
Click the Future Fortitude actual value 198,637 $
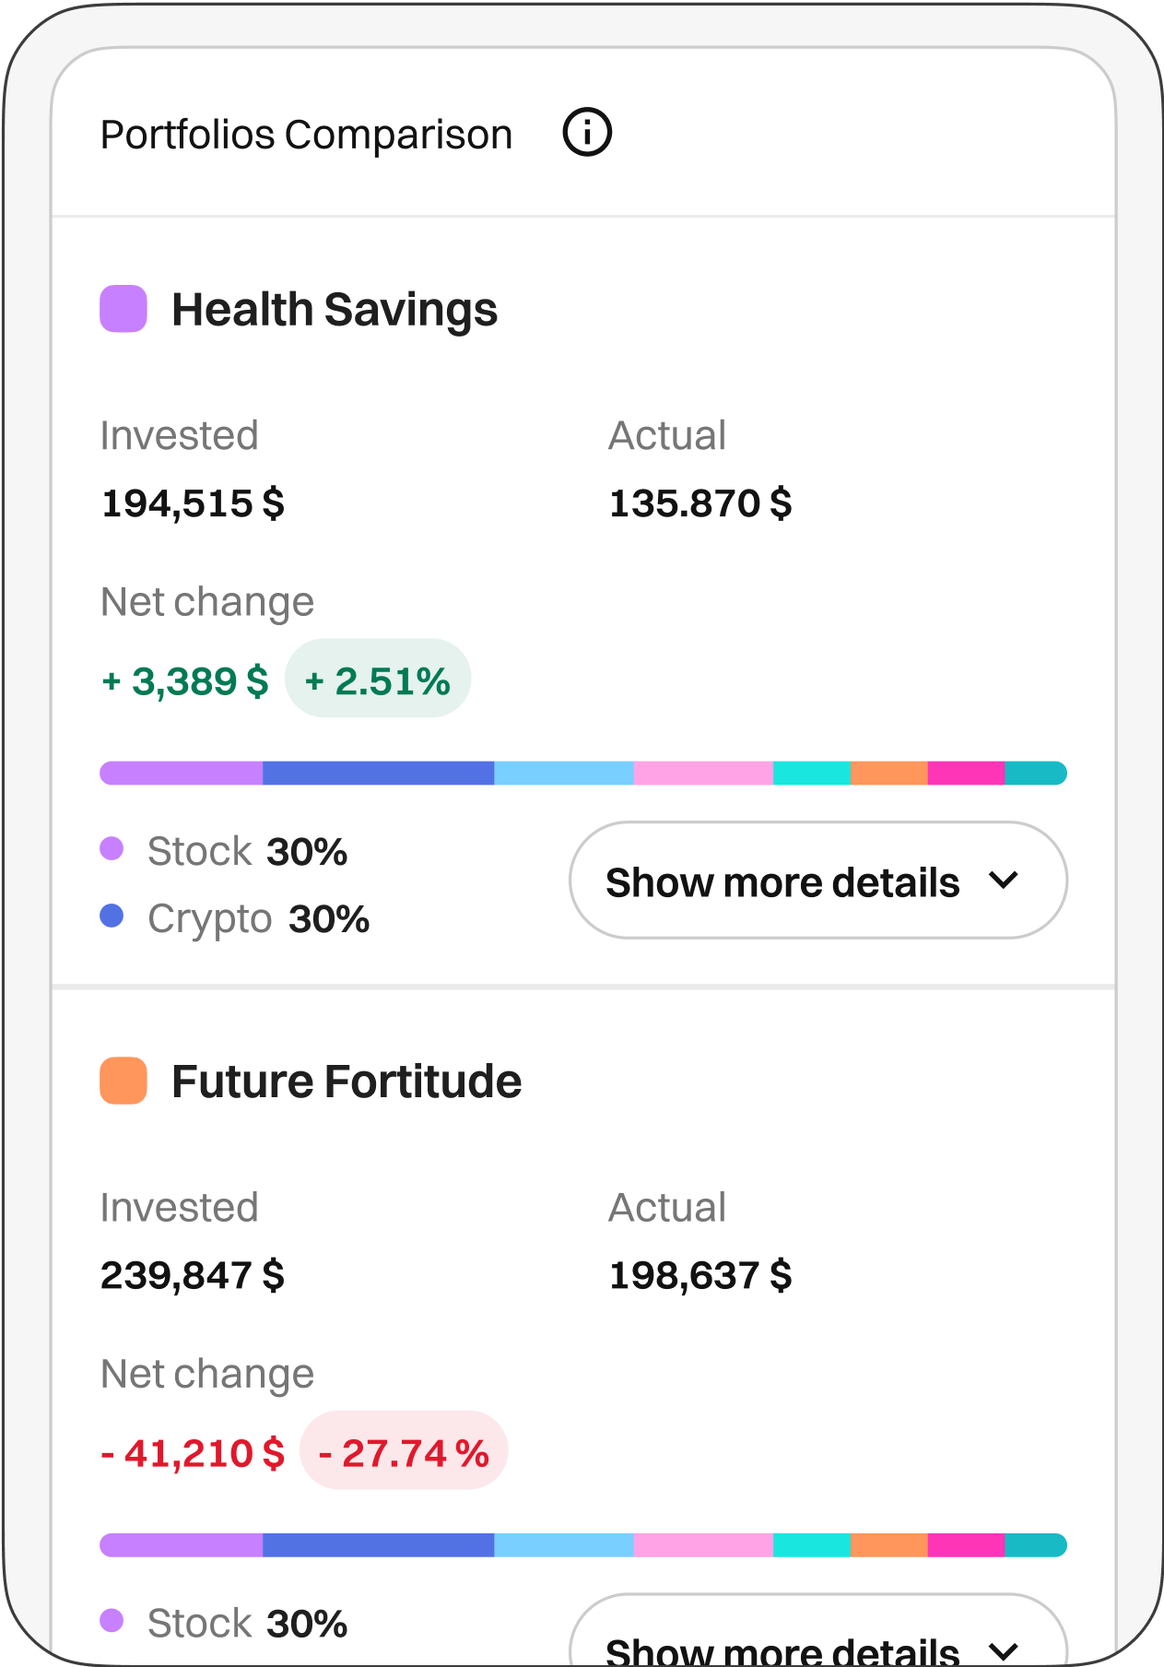[x=700, y=1276]
